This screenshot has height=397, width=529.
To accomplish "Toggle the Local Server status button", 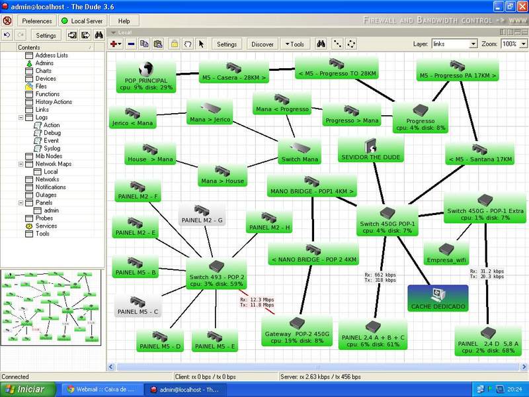I will pyautogui.click(x=83, y=21).
